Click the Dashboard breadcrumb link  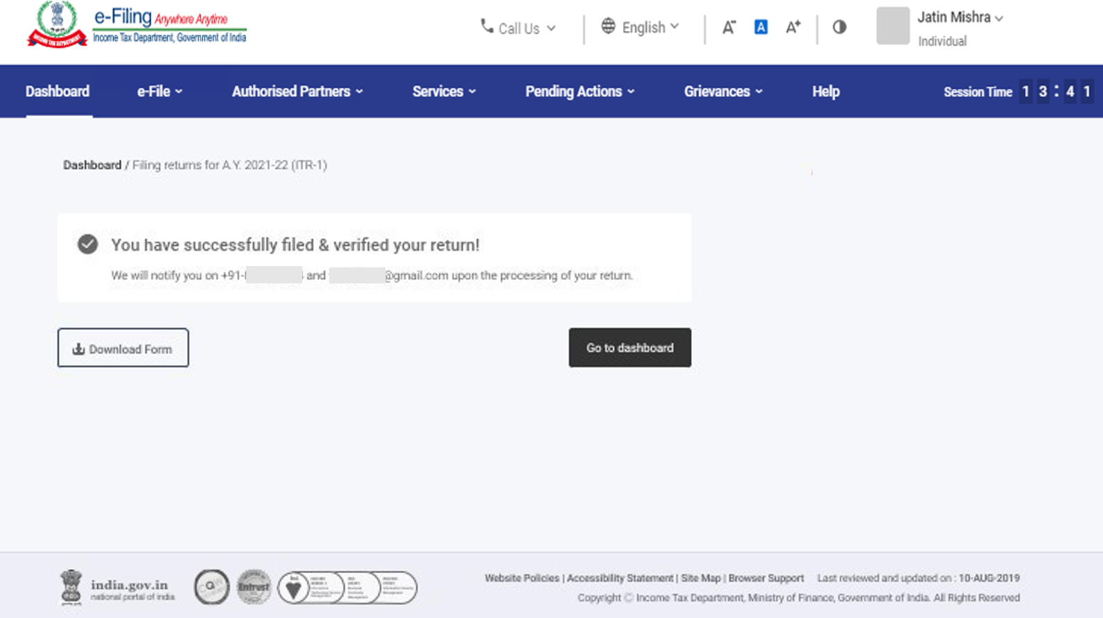point(92,165)
